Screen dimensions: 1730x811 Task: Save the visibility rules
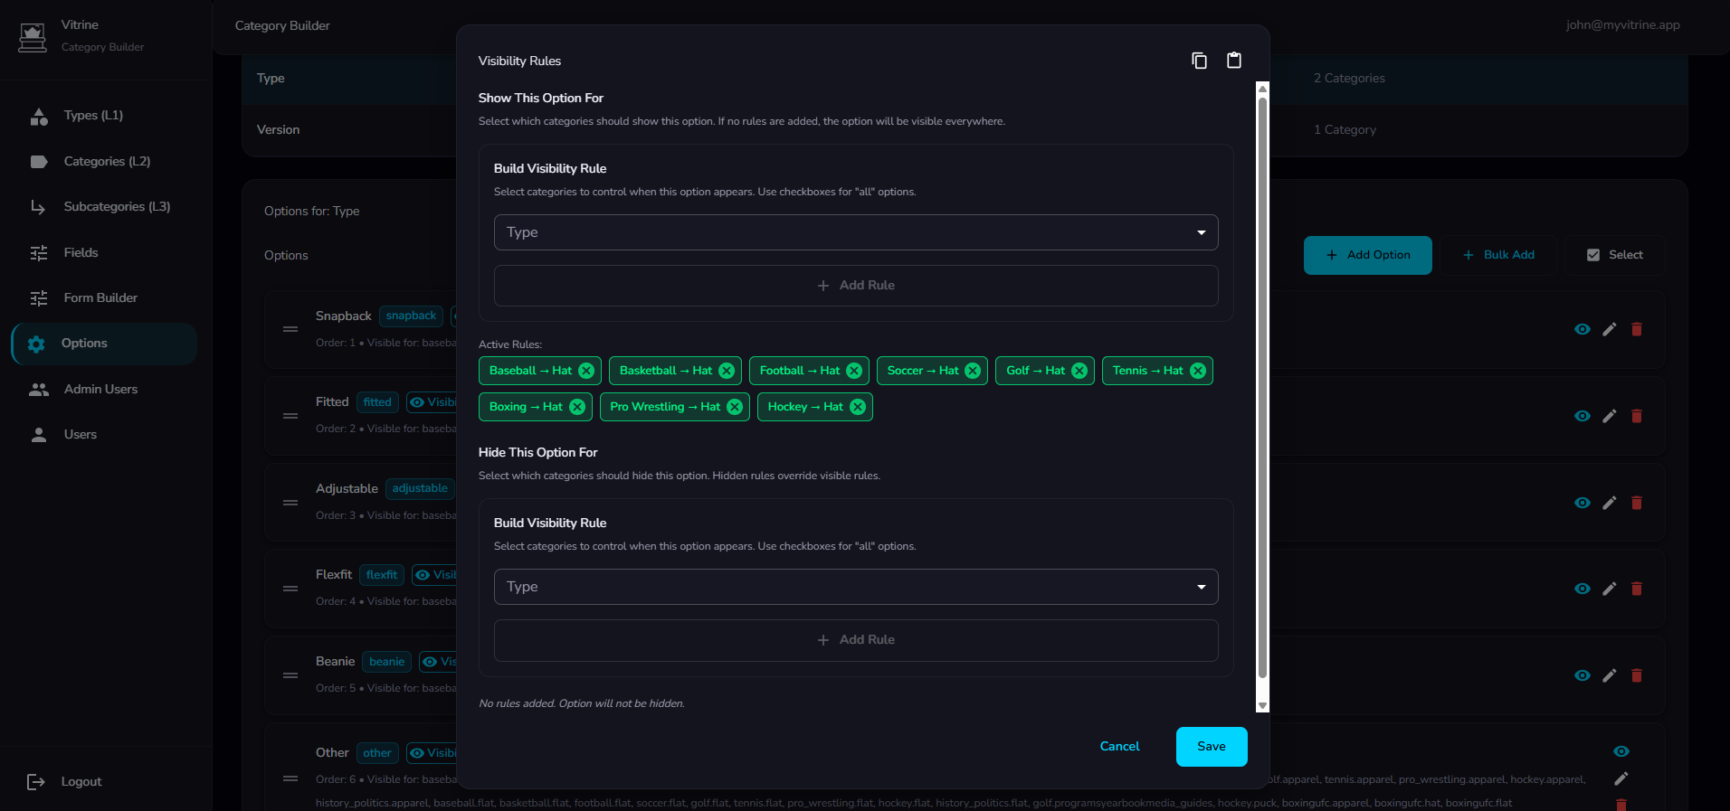click(x=1211, y=746)
